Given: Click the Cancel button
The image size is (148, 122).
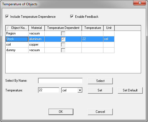Looking at the screenshot, I should [100, 112].
